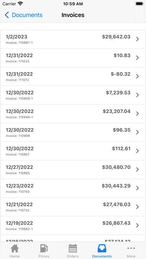Select invoice 110999 for $96.35

point(73,132)
